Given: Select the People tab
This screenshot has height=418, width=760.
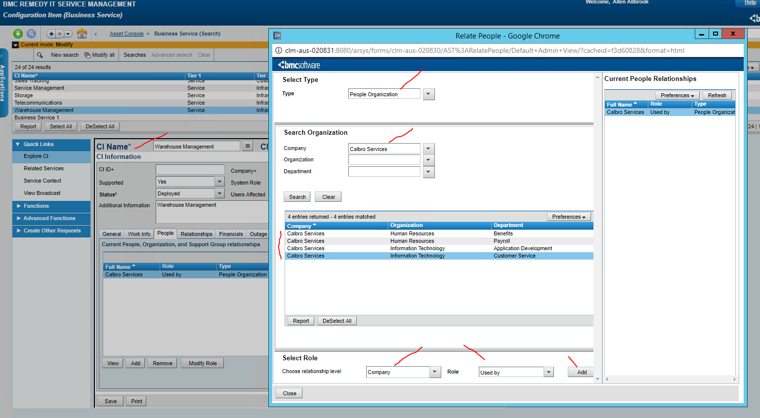Looking at the screenshot, I should click(166, 233).
